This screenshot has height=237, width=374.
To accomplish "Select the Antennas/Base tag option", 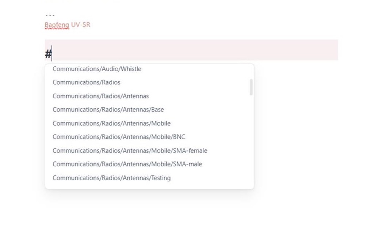I will pyautogui.click(x=108, y=110).
